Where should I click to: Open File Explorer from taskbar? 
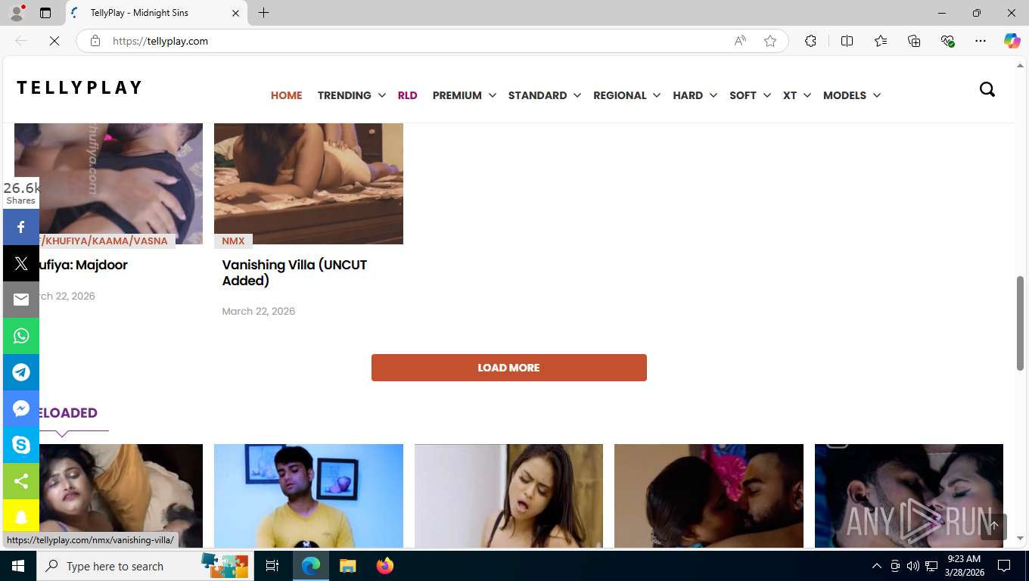348,566
